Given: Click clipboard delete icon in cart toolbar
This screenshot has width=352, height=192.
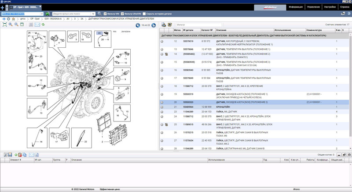Looking at the screenshot, I should (x=20, y=155).
